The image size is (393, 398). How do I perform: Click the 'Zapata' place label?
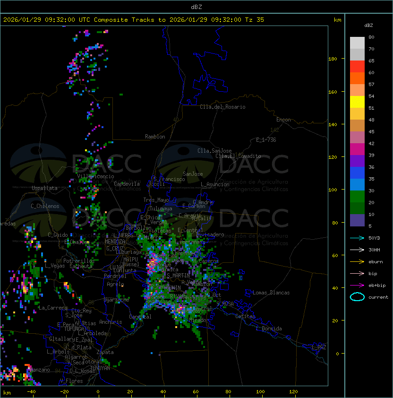105,352
